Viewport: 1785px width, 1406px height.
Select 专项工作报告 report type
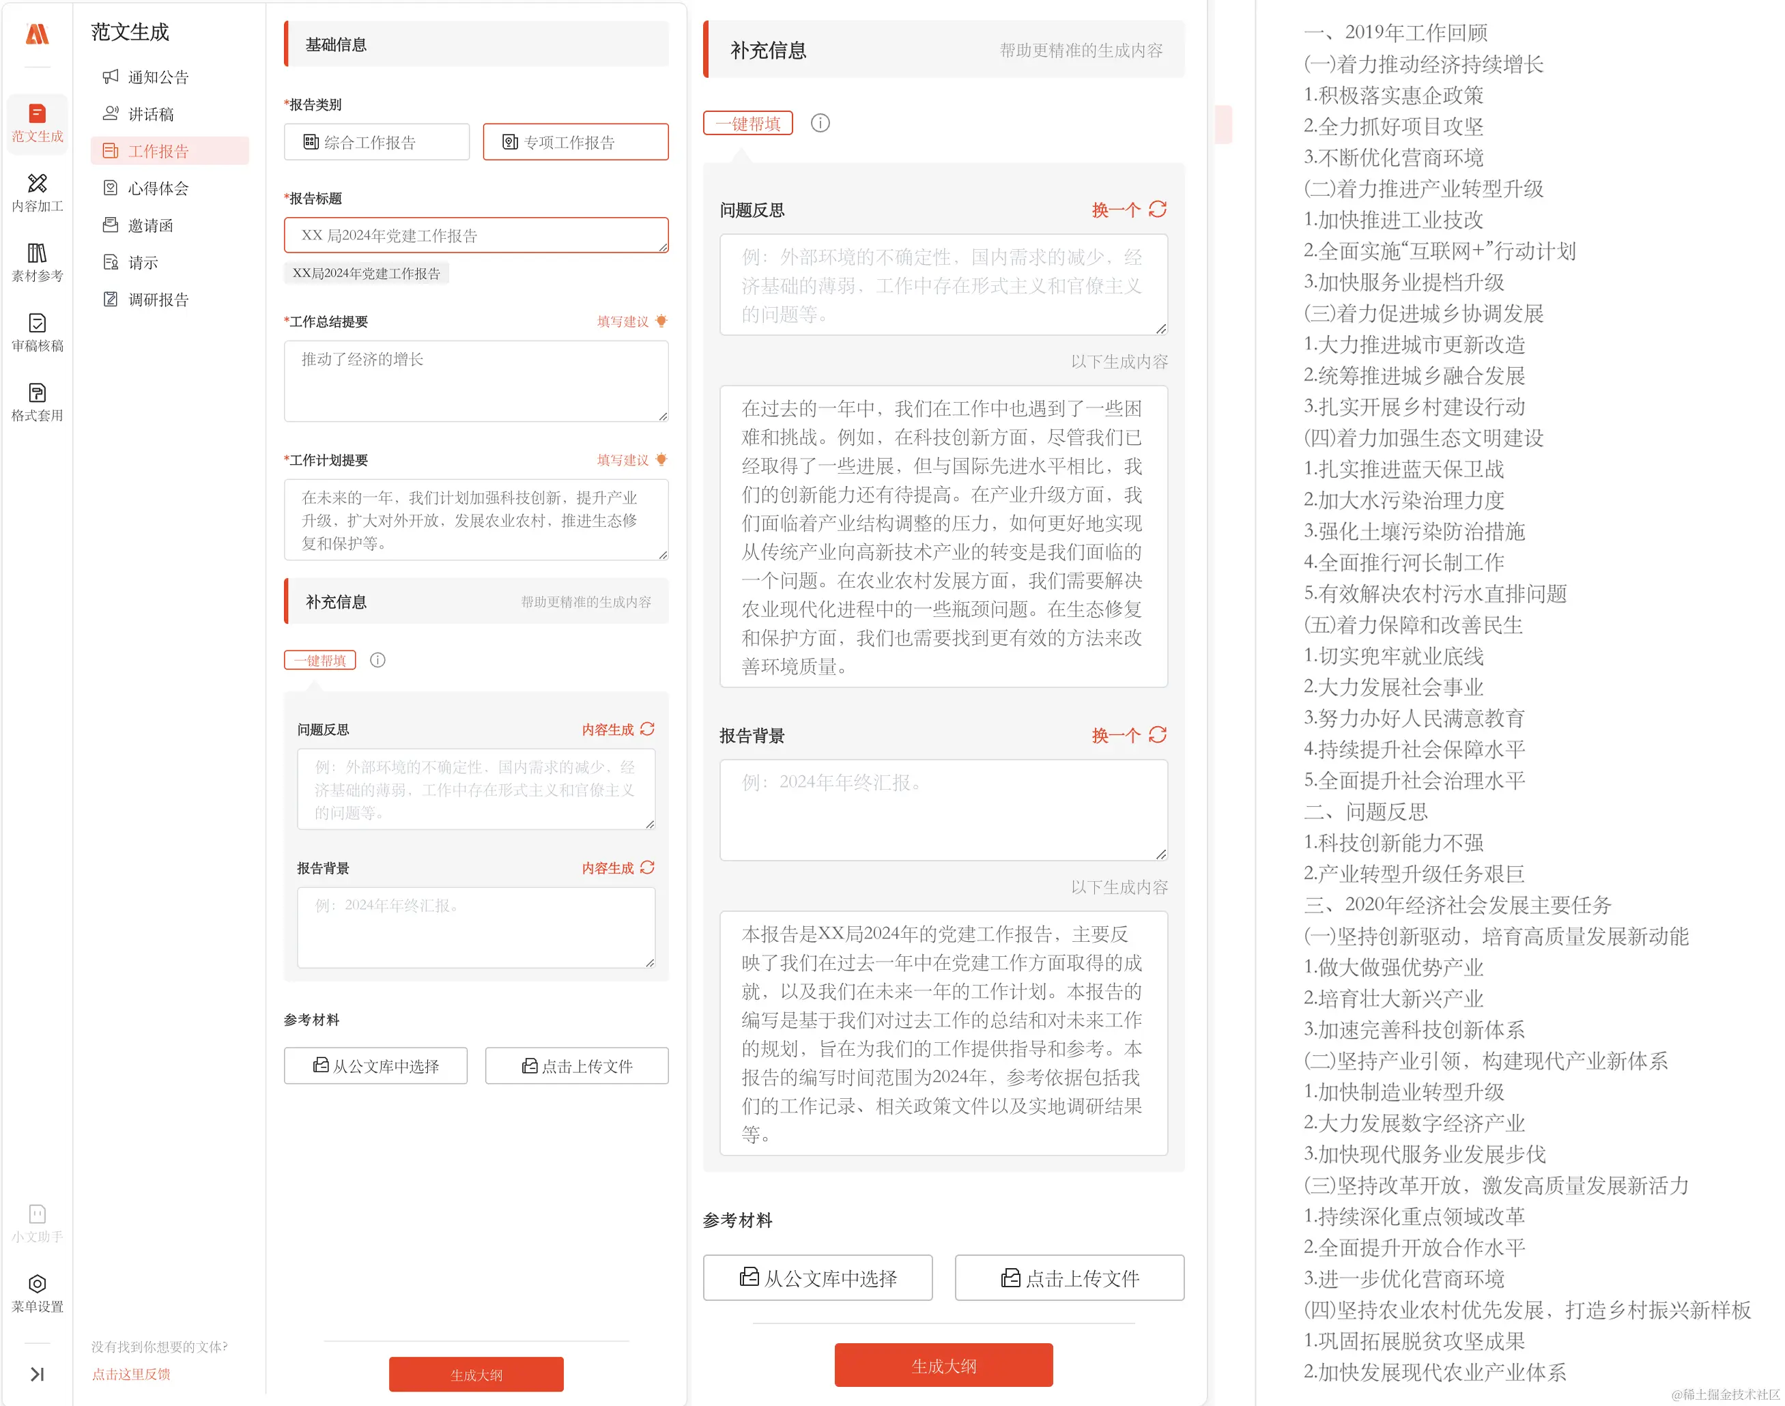(575, 143)
